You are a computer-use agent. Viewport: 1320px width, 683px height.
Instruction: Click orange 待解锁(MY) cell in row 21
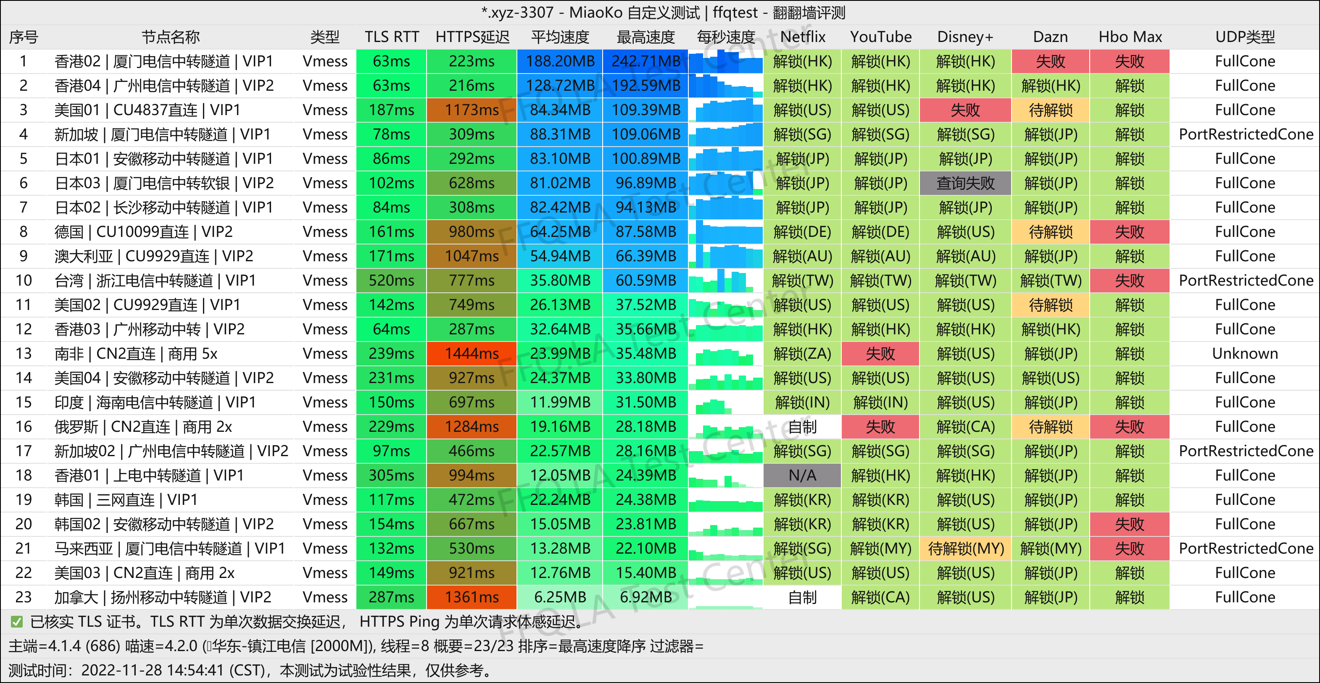point(965,548)
